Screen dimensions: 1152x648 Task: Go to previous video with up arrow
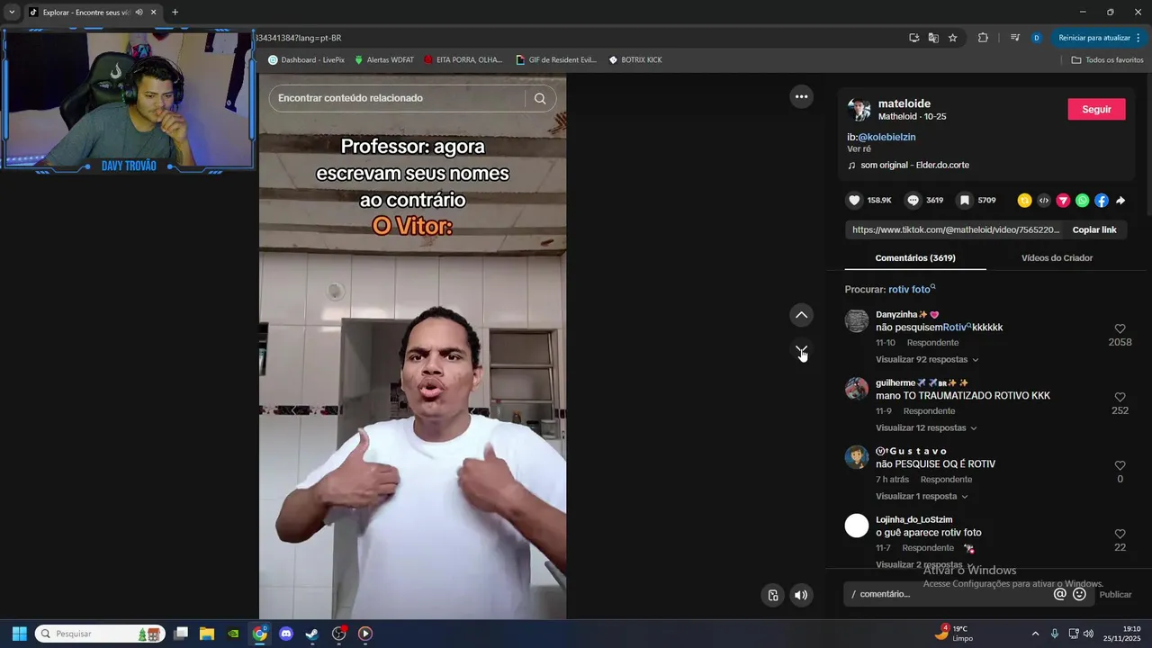[801, 315]
